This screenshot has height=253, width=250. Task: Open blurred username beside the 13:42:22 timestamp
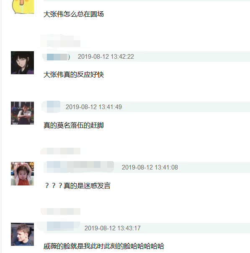pos(57,57)
